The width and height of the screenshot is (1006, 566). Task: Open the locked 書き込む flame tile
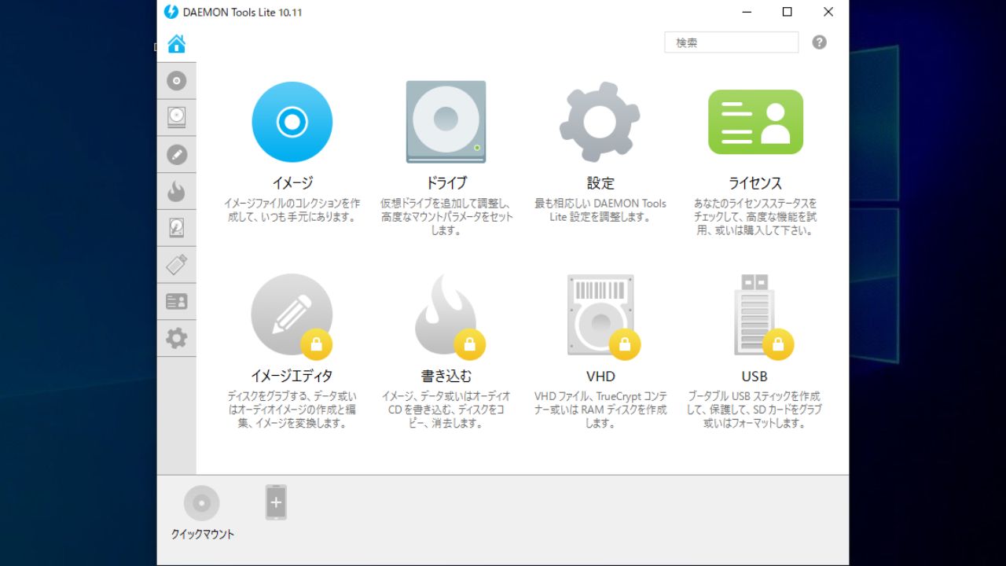pyautogui.click(x=450, y=315)
